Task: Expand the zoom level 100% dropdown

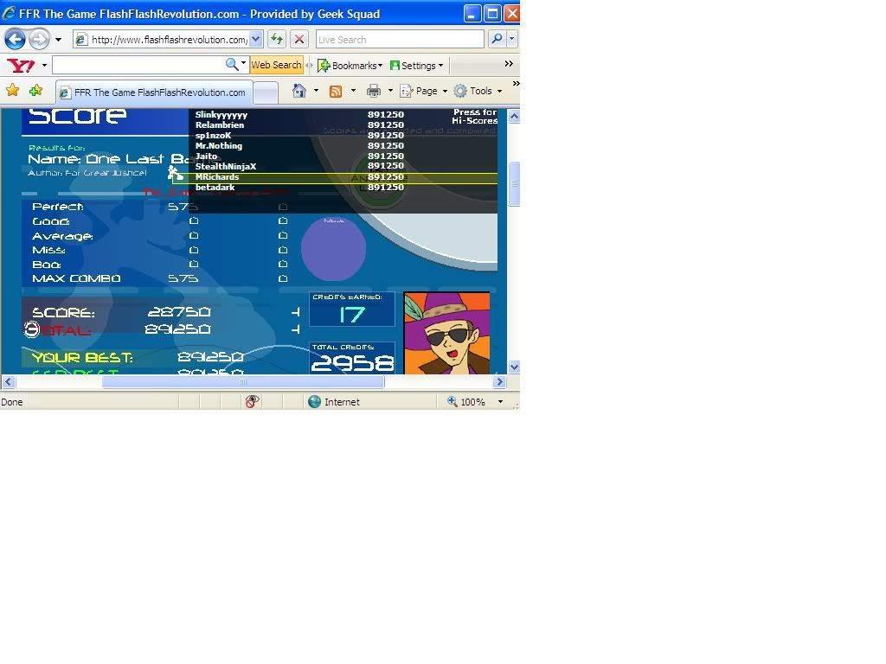Action: (499, 402)
